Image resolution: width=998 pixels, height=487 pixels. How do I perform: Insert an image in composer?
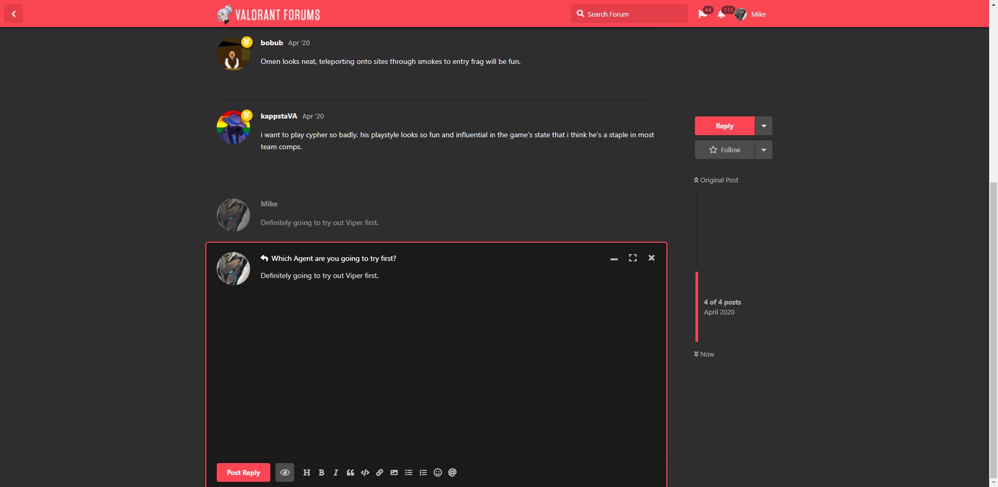point(394,472)
